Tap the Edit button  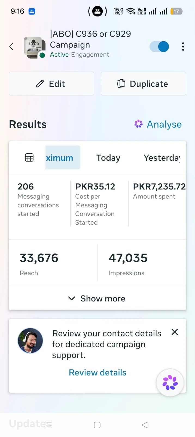tap(51, 84)
